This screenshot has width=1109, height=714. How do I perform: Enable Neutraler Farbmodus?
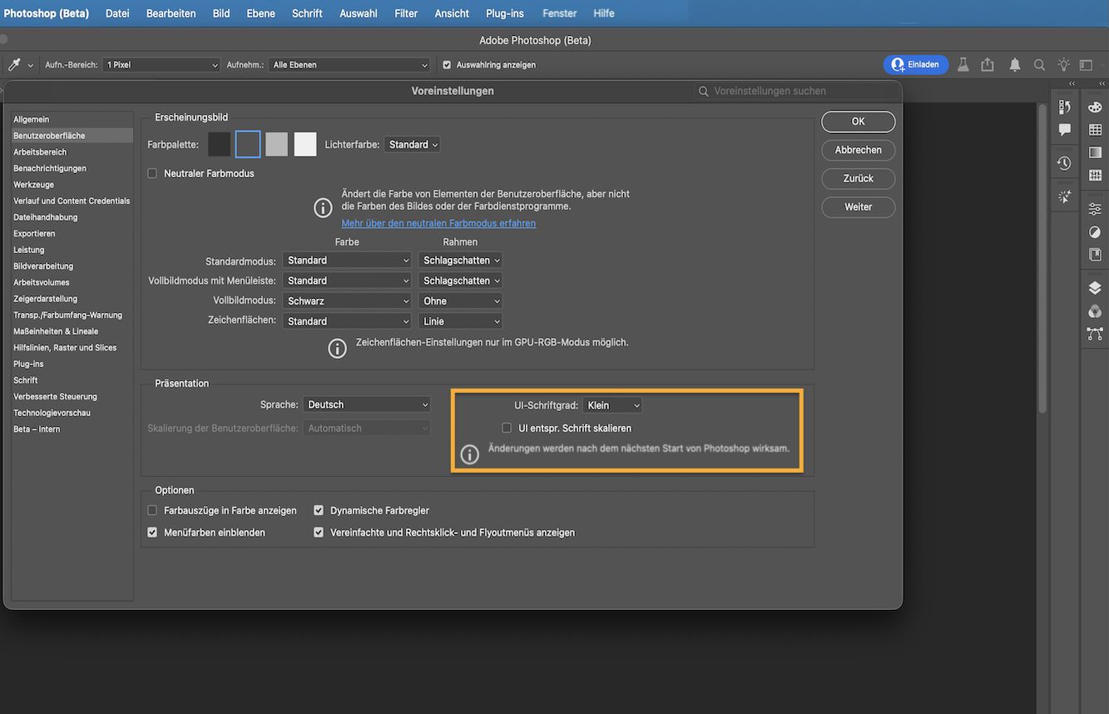click(x=152, y=173)
